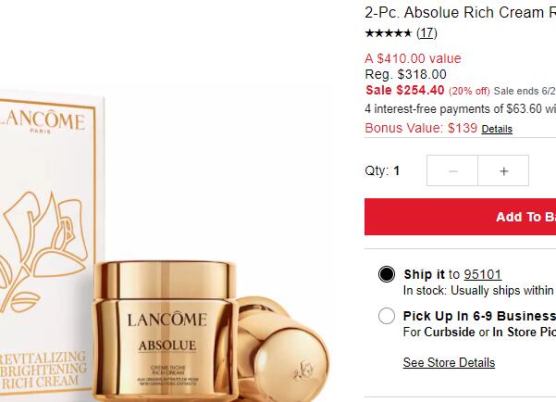Click the Reg. $318.00 price text
Viewport: 556px width, 402px height.
coord(405,74)
